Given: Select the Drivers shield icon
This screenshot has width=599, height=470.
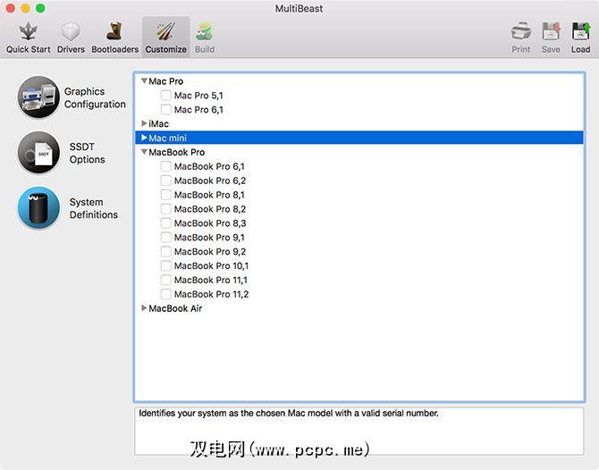Looking at the screenshot, I should click(x=71, y=33).
